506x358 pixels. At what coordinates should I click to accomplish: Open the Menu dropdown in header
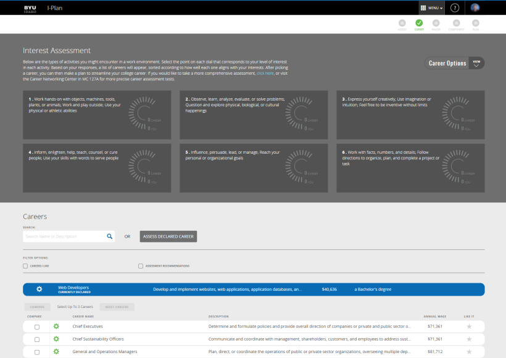click(x=431, y=8)
